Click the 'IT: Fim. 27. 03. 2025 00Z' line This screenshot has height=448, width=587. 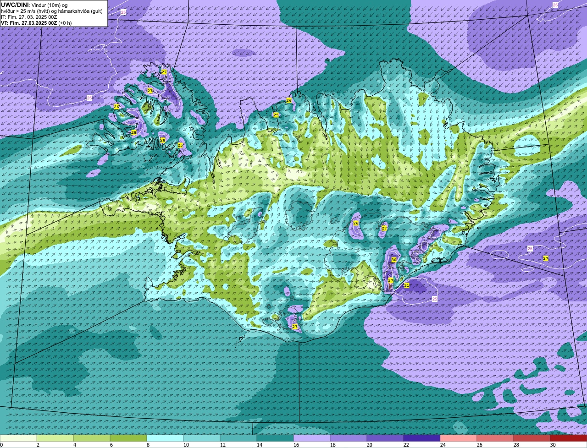point(29,17)
